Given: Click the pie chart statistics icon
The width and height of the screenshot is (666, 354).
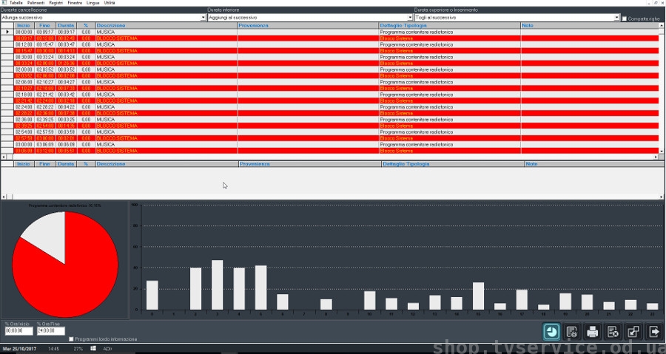Looking at the screenshot, I should [551, 332].
